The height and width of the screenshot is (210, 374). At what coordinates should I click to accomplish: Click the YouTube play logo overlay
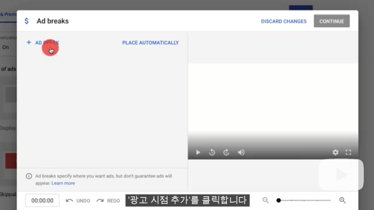341,175
